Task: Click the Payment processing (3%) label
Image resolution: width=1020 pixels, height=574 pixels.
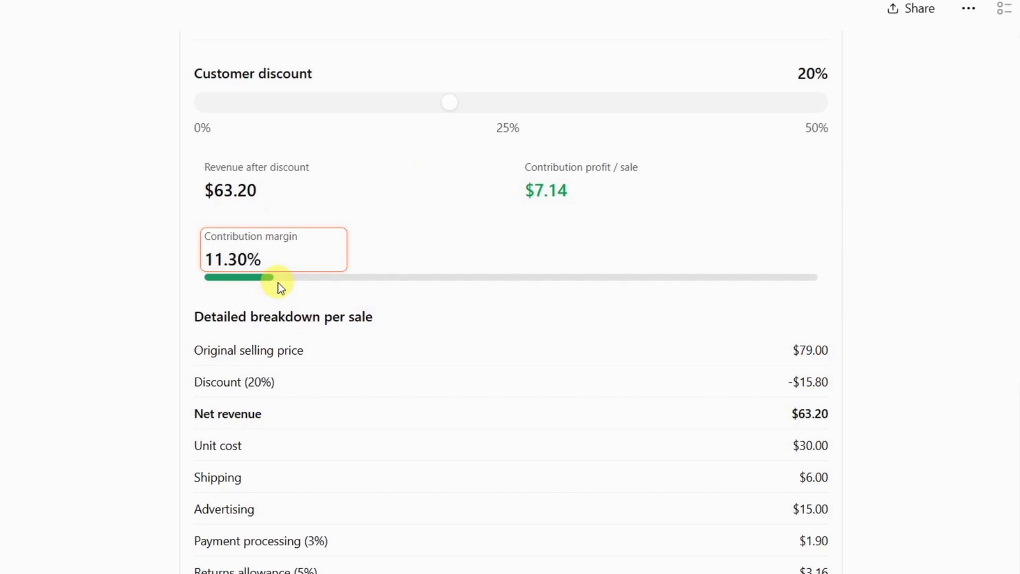Action: coord(261,541)
